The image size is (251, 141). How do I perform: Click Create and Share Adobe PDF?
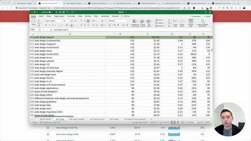pos(202,23)
